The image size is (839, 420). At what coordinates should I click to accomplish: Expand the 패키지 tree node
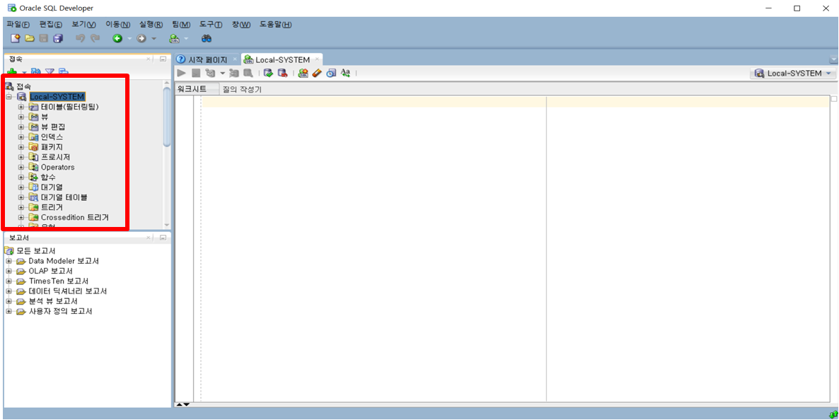click(21, 147)
